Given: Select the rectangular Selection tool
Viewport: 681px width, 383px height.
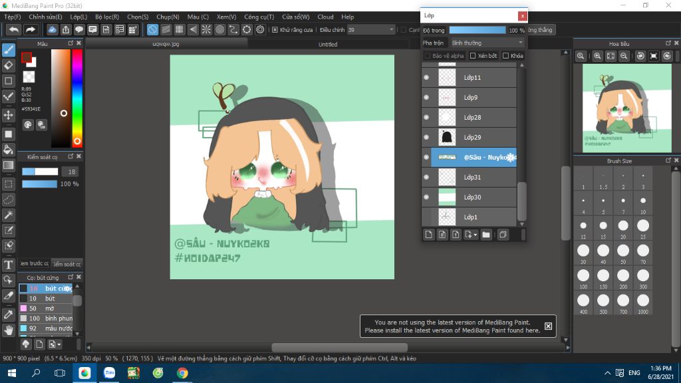Looking at the screenshot, I should 9,184.
